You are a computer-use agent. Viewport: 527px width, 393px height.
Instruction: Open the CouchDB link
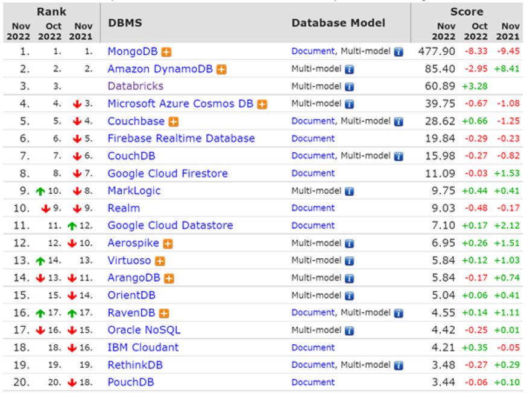point(131,156)
